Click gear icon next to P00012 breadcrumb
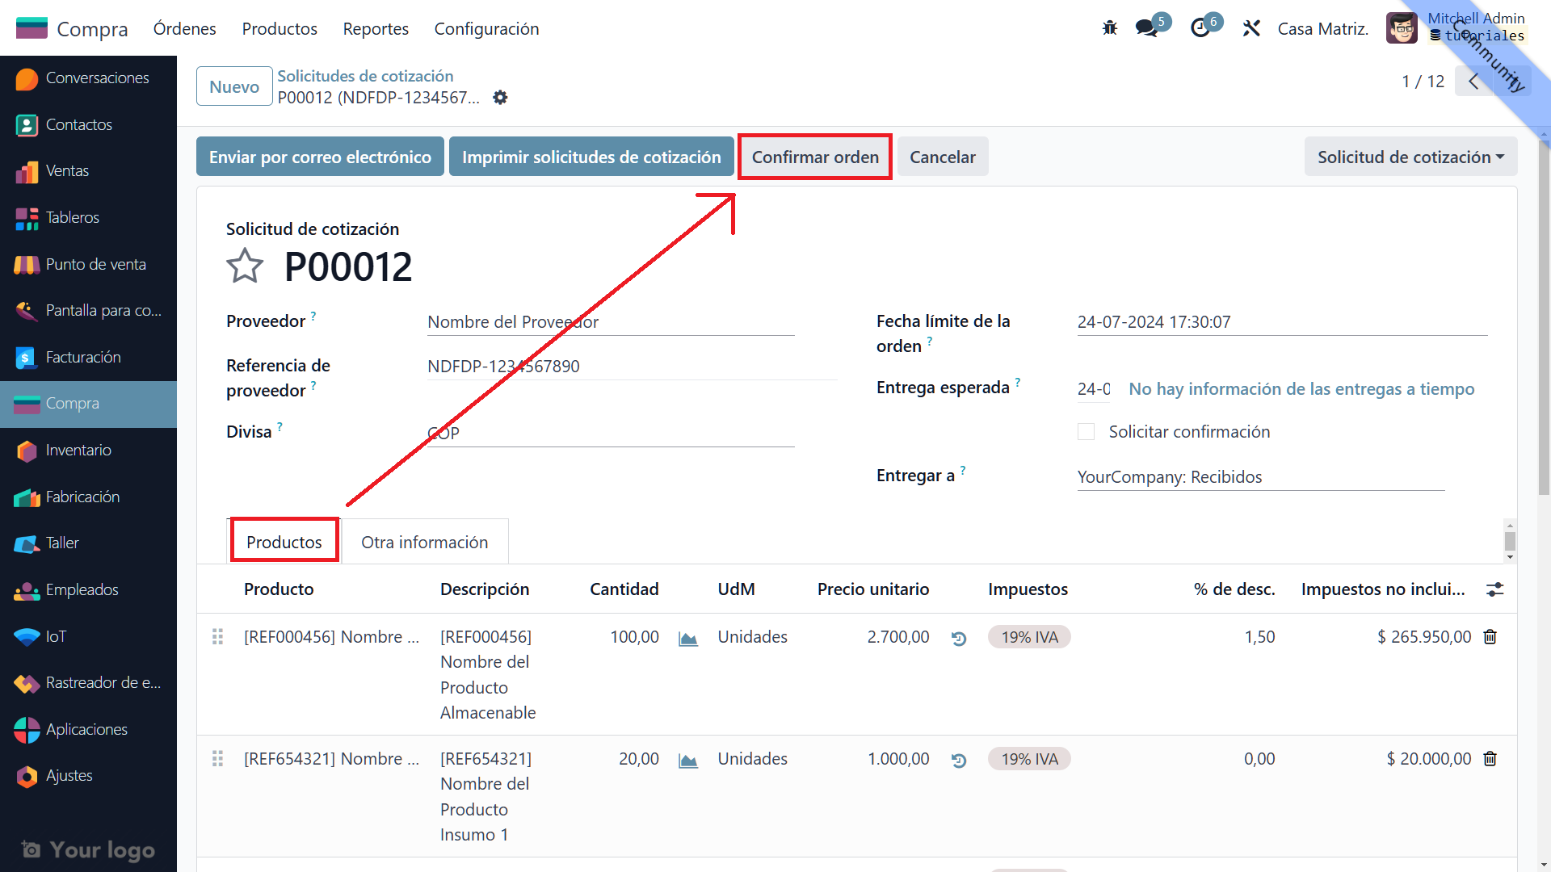Viewport: 1551px width, 872px height. [x=500, y=98]
